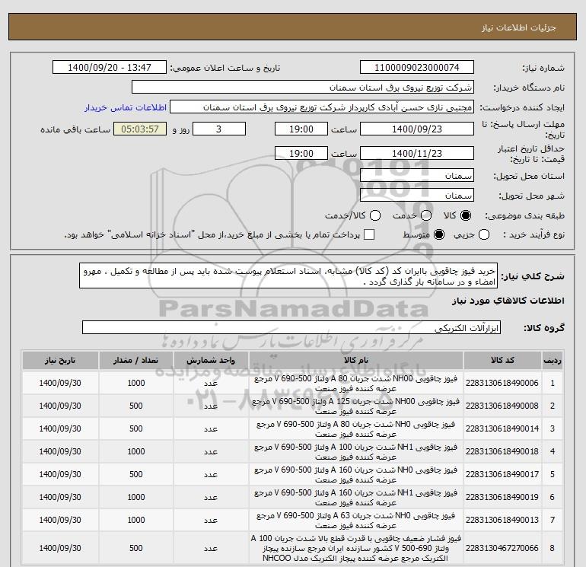The height and width of the screenshot is (567, 586).
Task: Select the کالا/خدمت radio button
Action: [375, 215]
